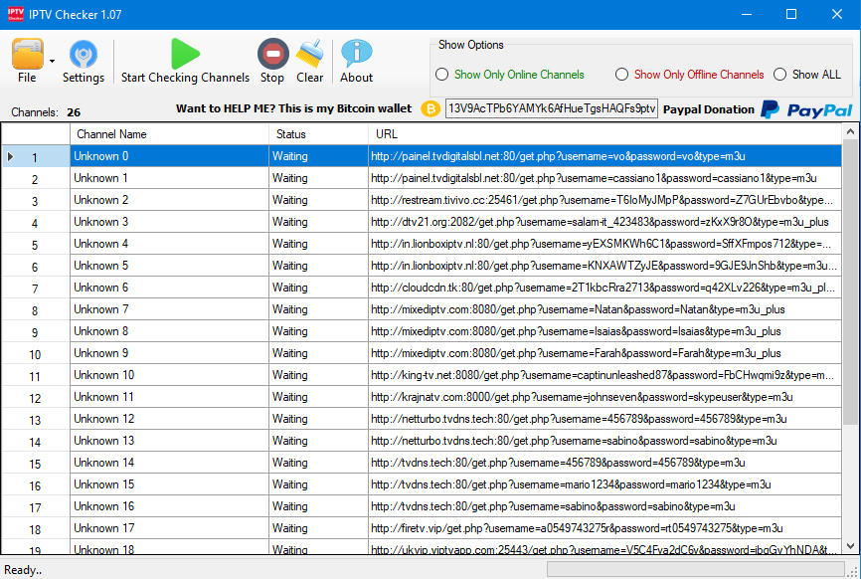Select the Unknown 10 channel name cell
The image size is (861, 579).
[170, 375]
